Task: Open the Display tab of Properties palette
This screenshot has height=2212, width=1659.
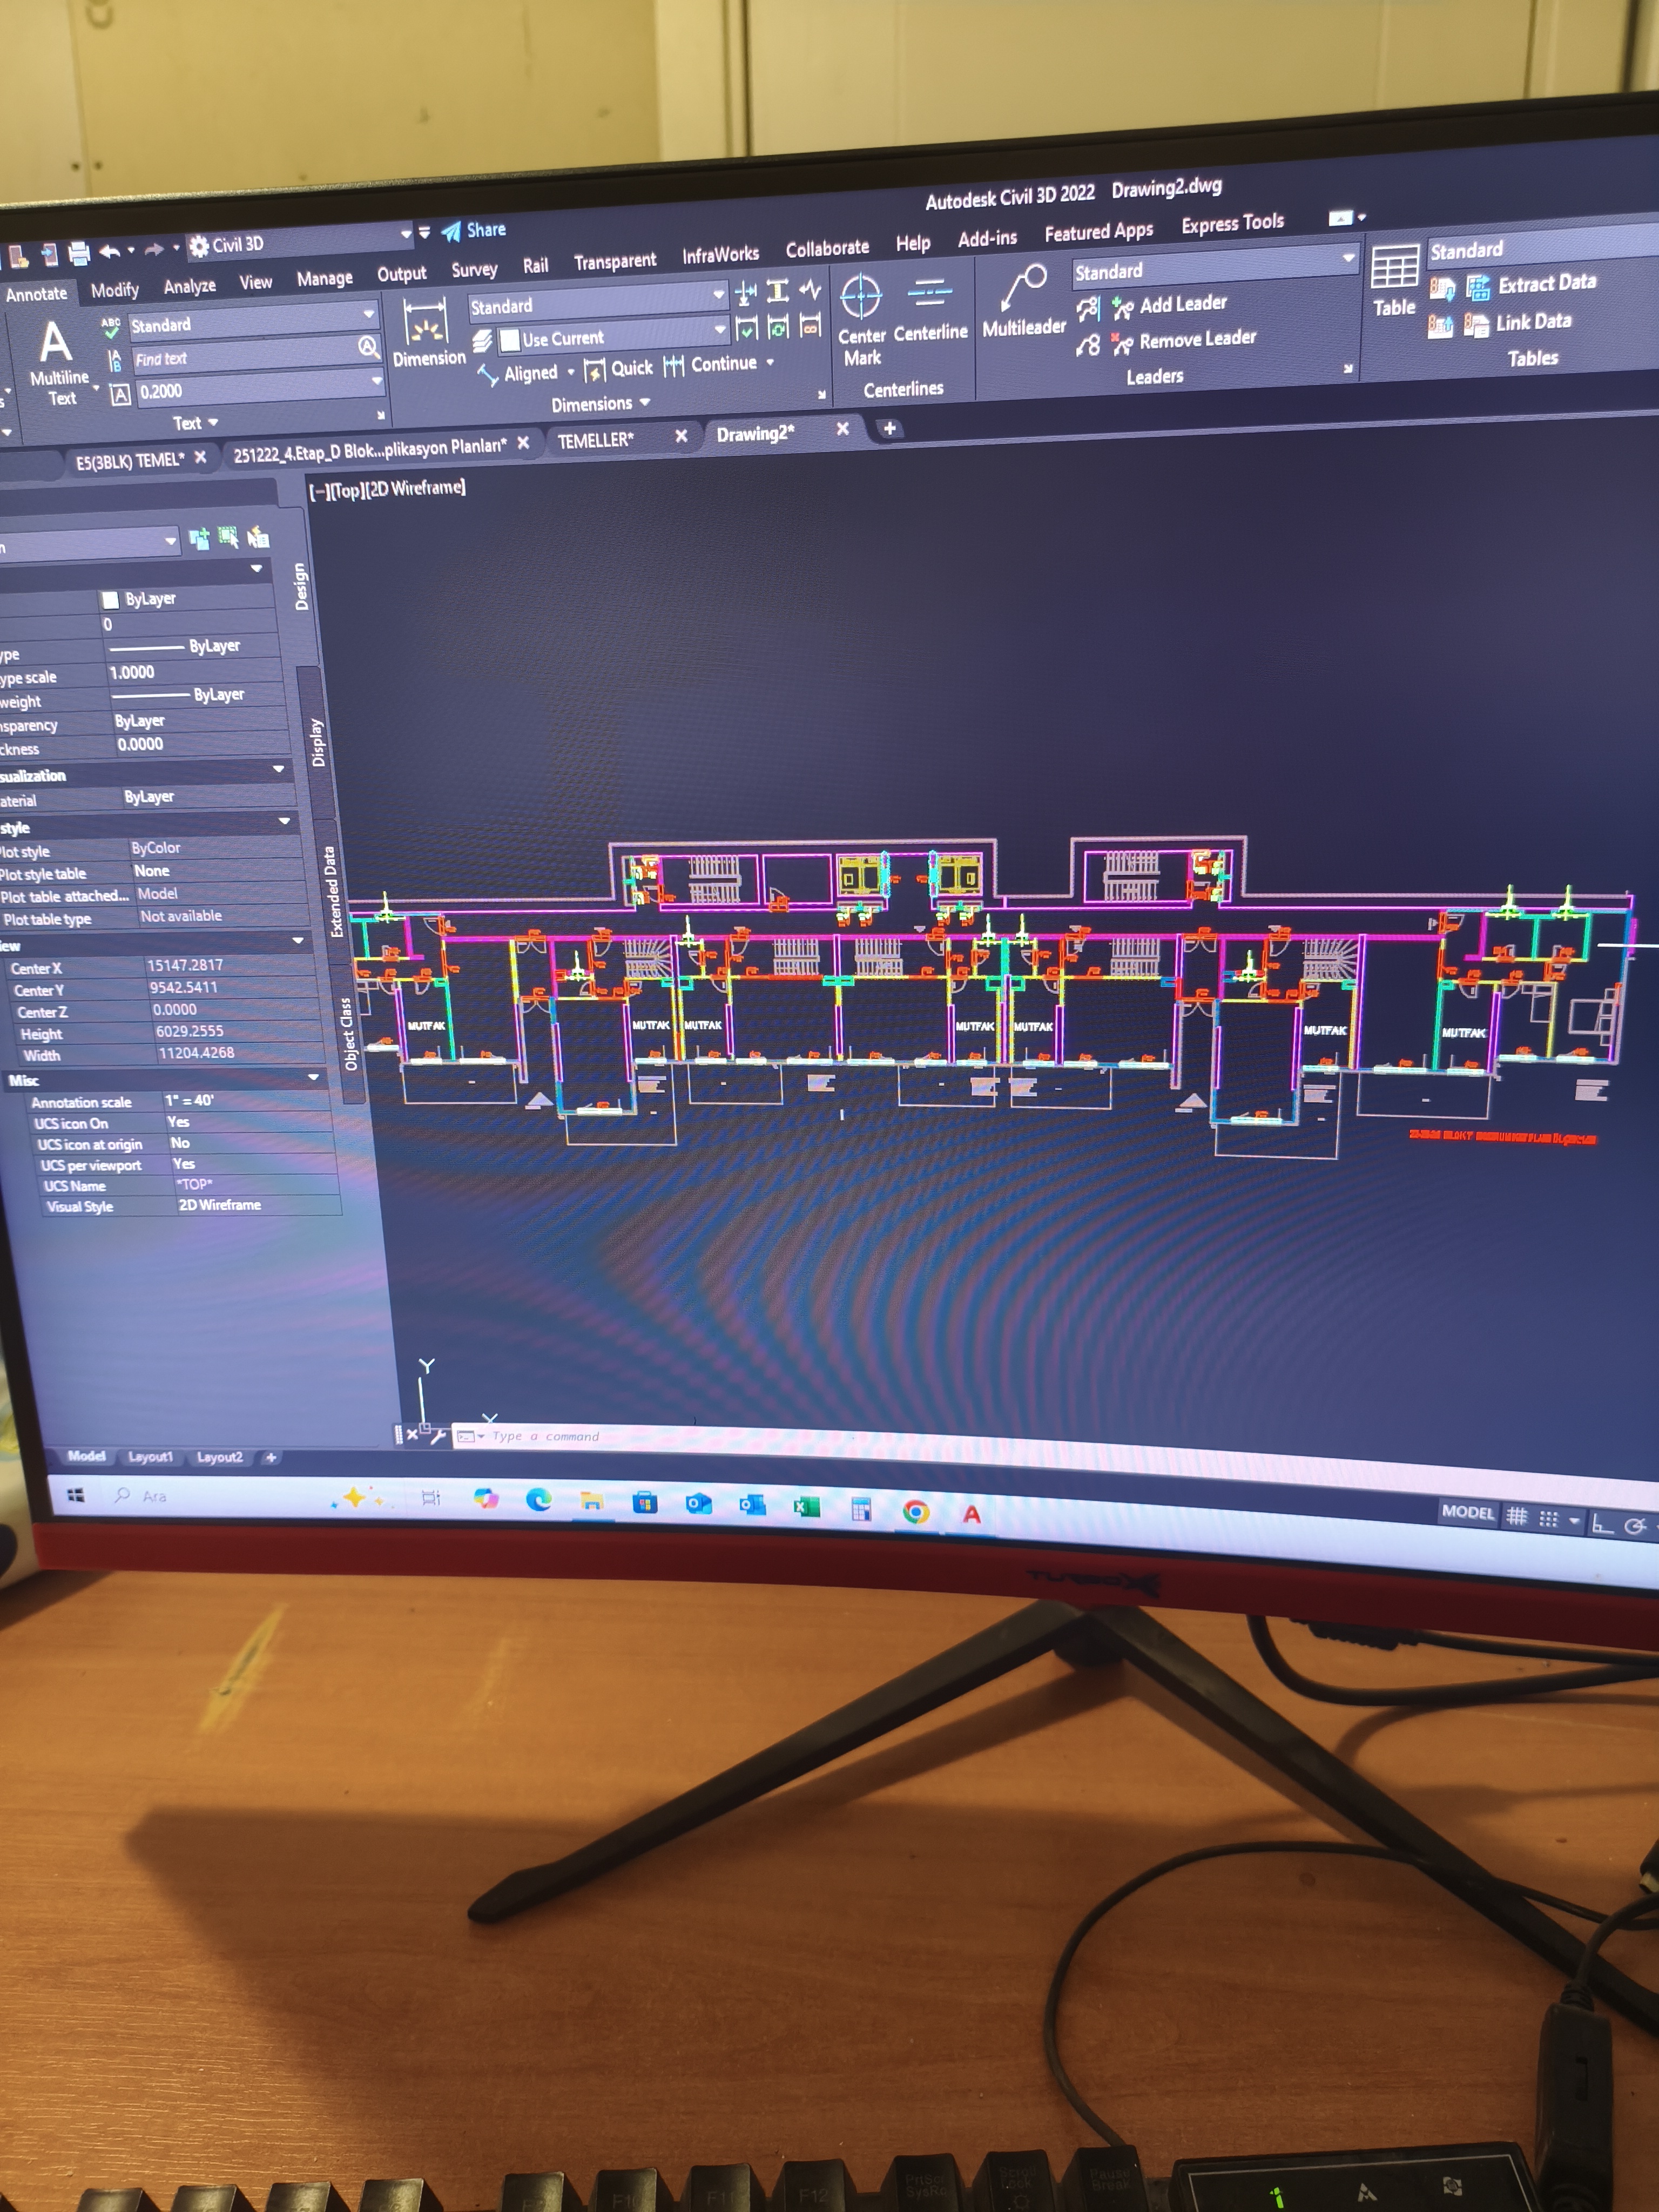Action: pyautogui.click(x=317, y=742)
